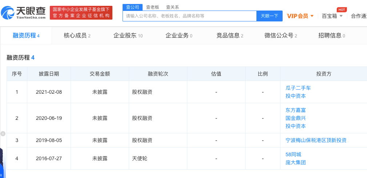This screenshot has height=178, width=367.
Task: Open 宁波梅山保税港区顶新投资 investor link
Action: pos(316,140)
